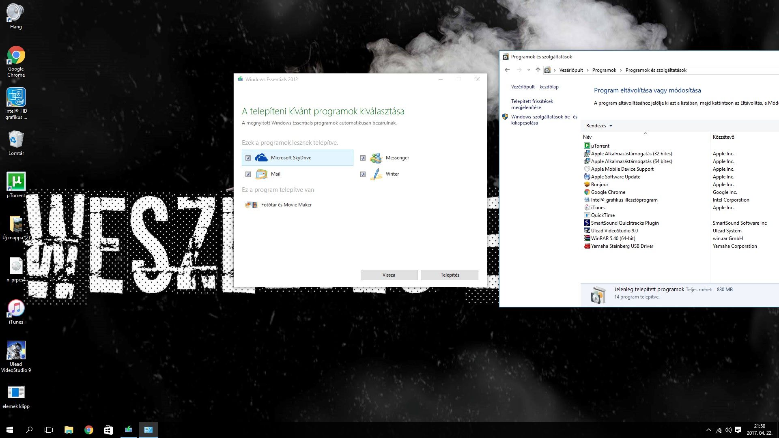Click the Mail program icon
Viewport: 779px width, 438px height.
[261, 174]
